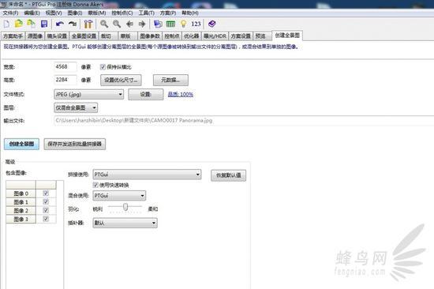
Task: Click the first magnifier zoom icon
Action: 104,24
